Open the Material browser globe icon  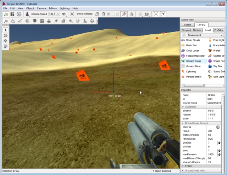tap(218, 127)
